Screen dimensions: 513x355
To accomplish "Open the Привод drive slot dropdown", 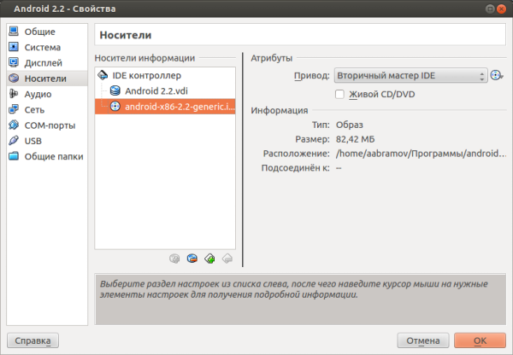I will click(x=410, y=75).
